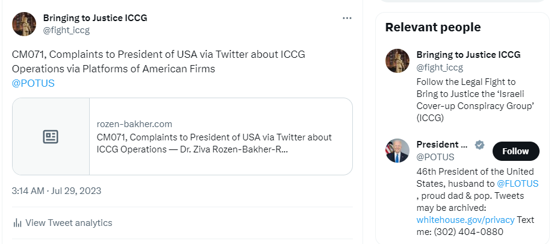The image size is (551, 244).
Task: Click the tweet analytics bar chart icon
Action: coord(17,223)
